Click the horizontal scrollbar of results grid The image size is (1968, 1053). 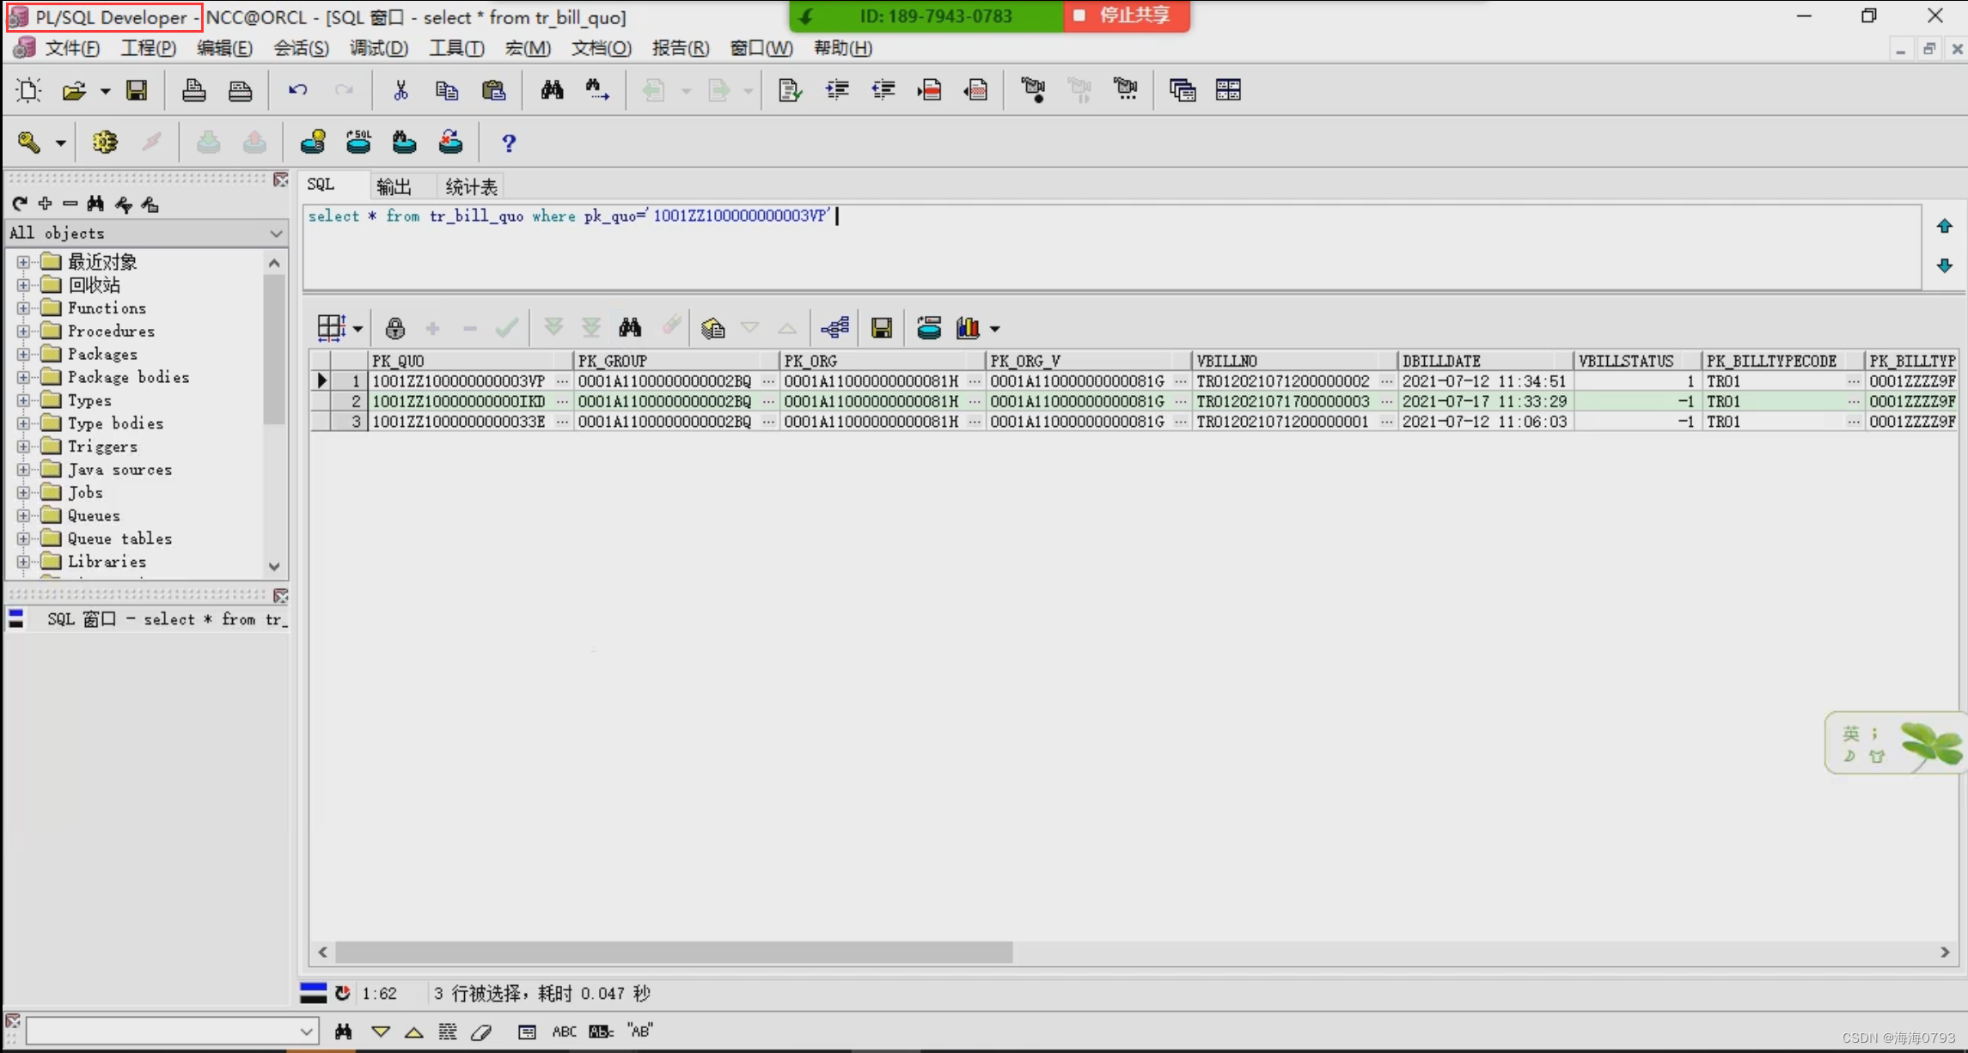click(x=674, y=952)
